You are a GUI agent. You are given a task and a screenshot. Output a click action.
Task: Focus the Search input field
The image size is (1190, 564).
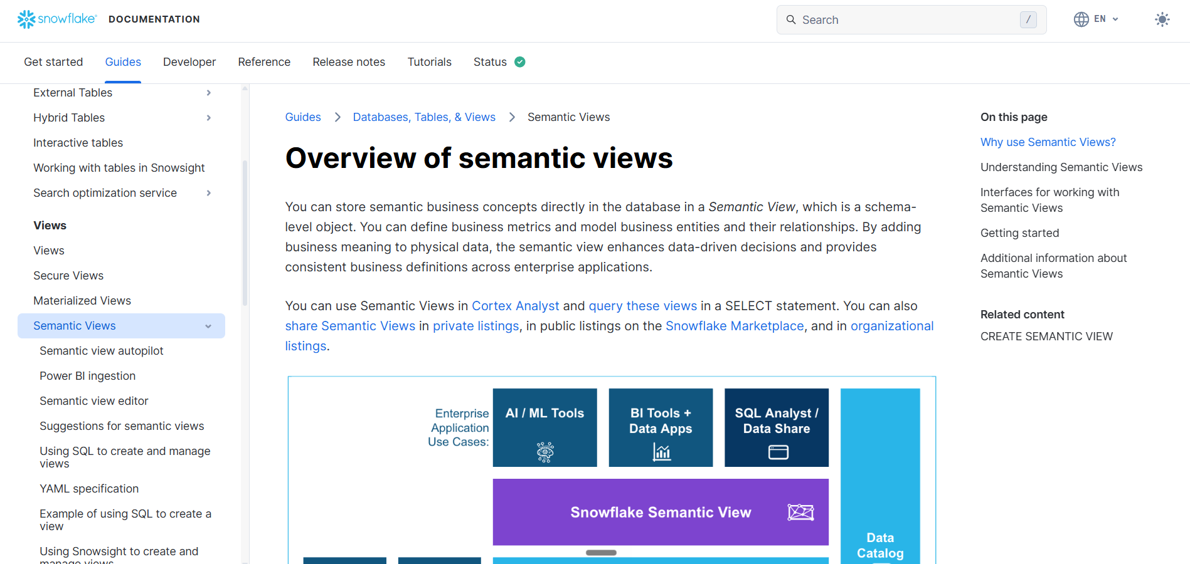pos(911,19)
